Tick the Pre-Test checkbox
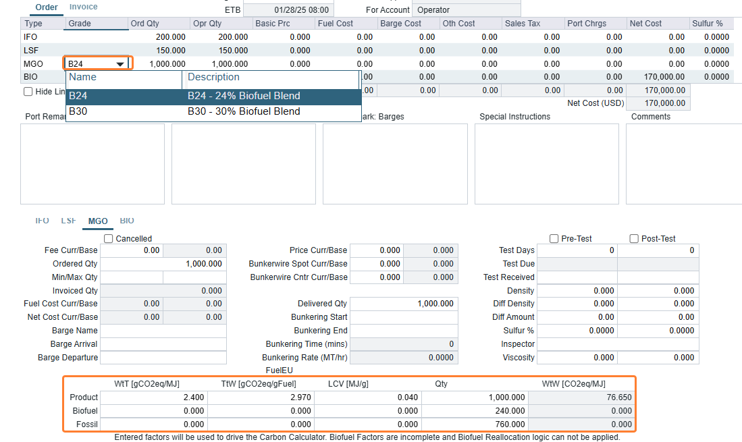The width and height of the screenshot is (742, 442). point(554,239)
